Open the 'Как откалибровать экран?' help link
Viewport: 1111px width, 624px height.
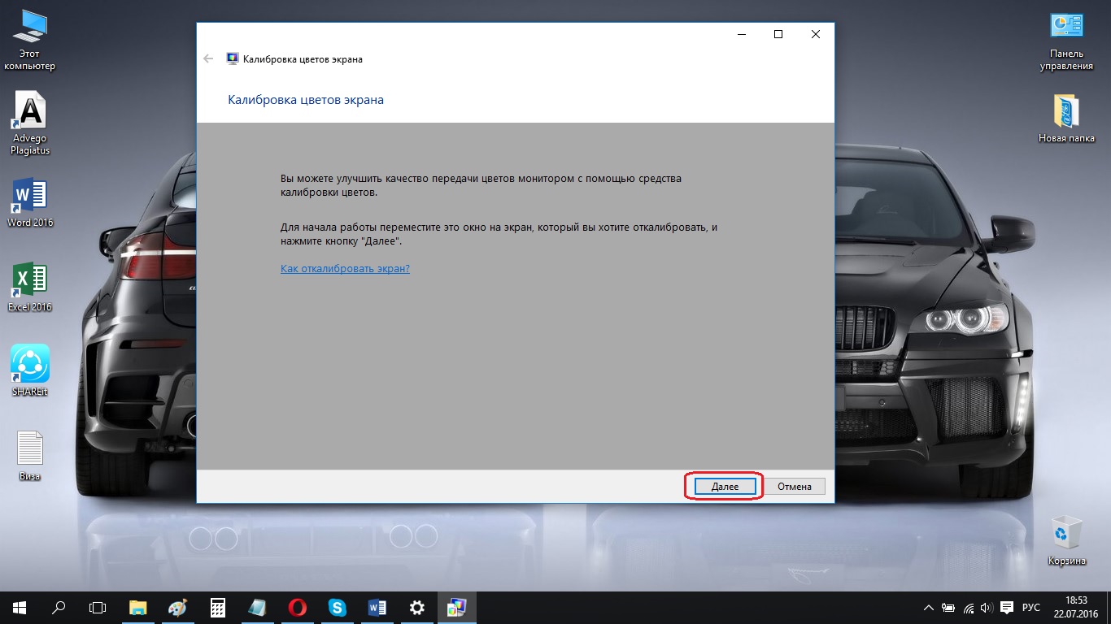(345, 268)
